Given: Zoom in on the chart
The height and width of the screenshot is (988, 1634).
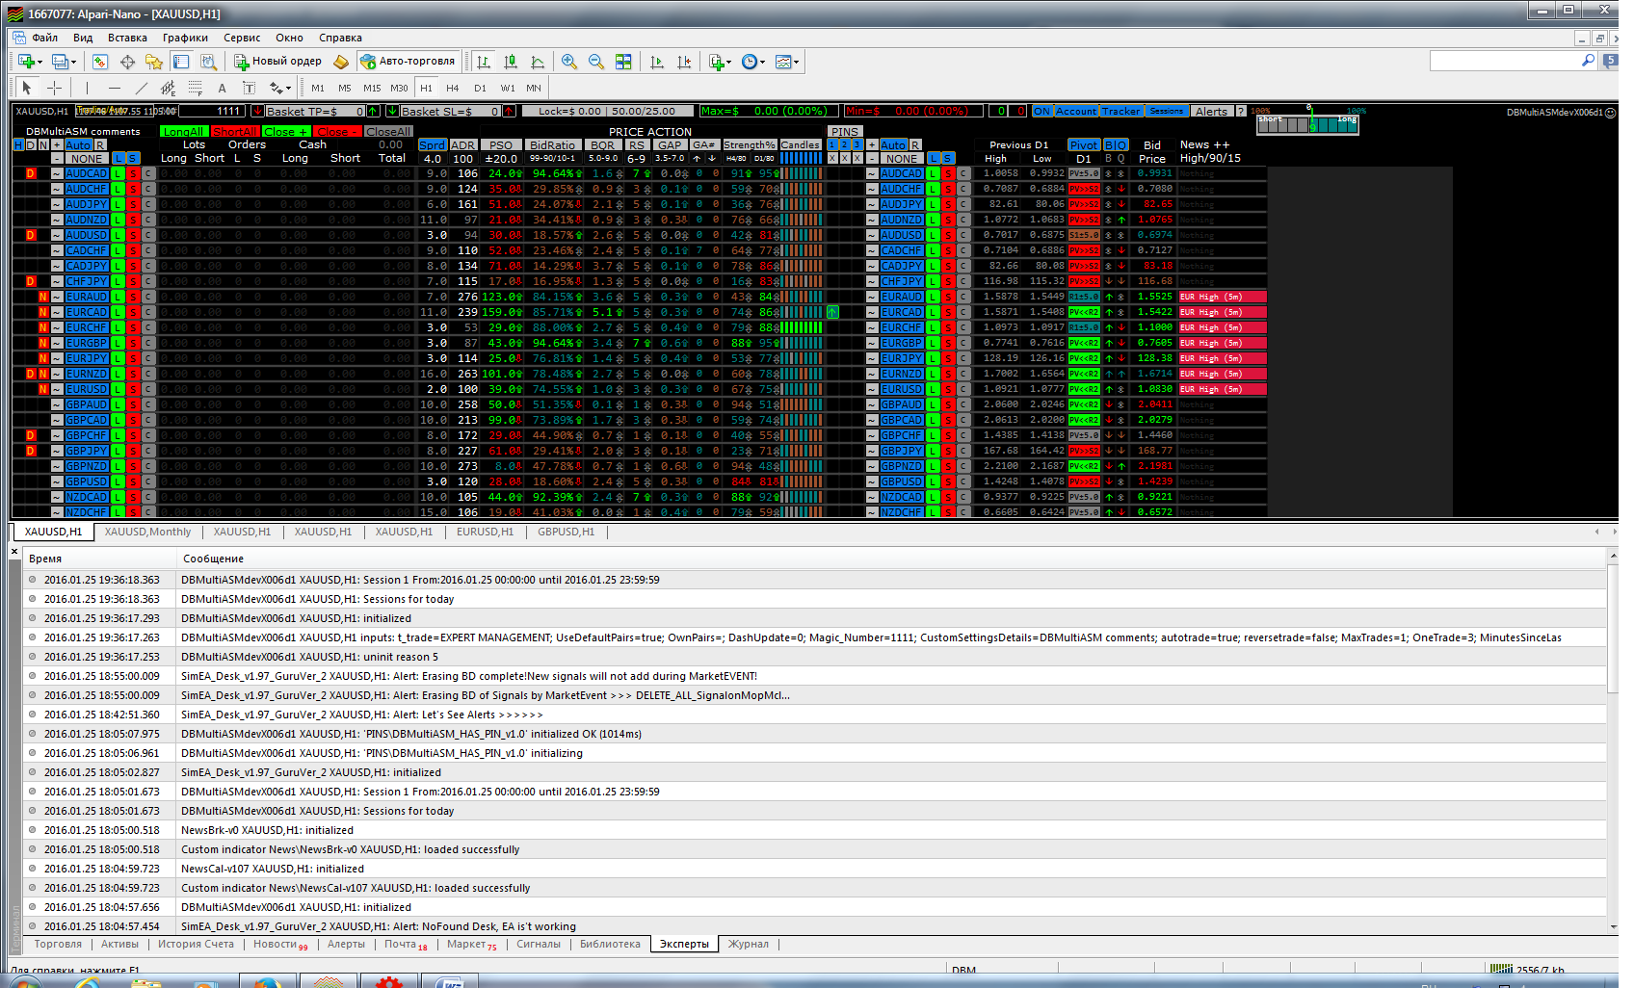Looking at the screenshot, I should (x=569, y=61).
